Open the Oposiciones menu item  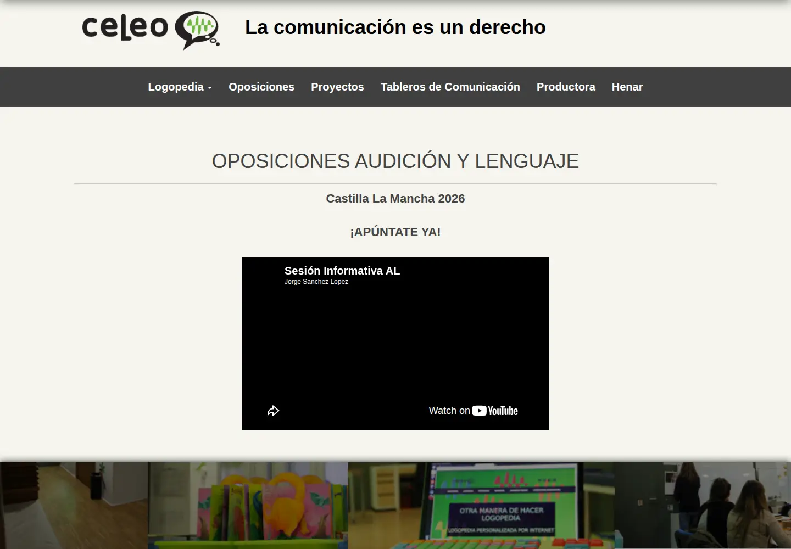pos(261,87)
